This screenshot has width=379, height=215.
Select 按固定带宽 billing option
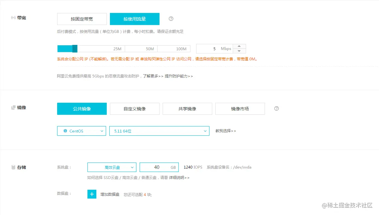tap(82, 19)
